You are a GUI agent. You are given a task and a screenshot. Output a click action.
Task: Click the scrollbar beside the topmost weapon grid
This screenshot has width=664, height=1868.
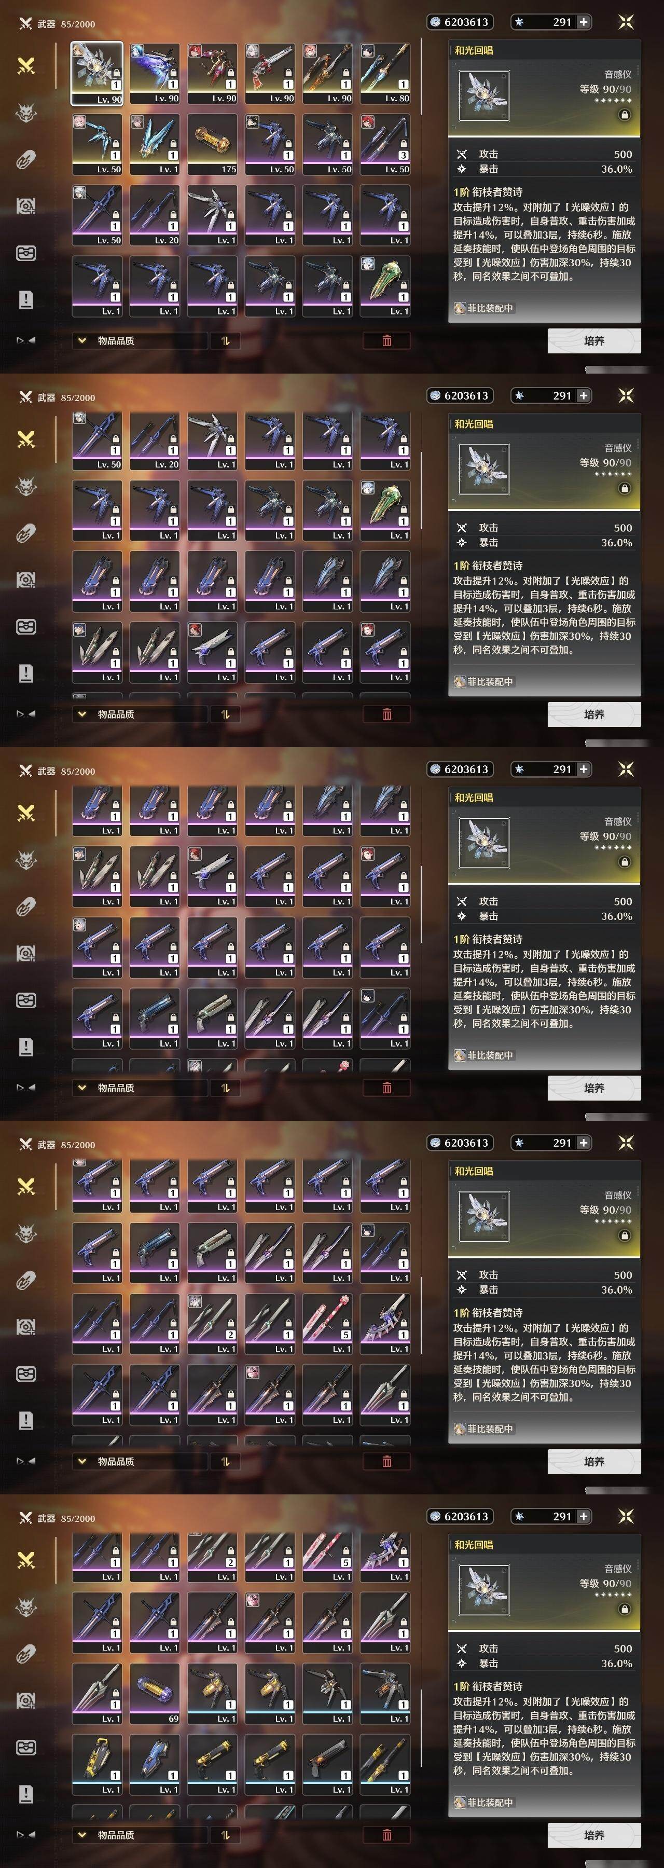point(421,77)
